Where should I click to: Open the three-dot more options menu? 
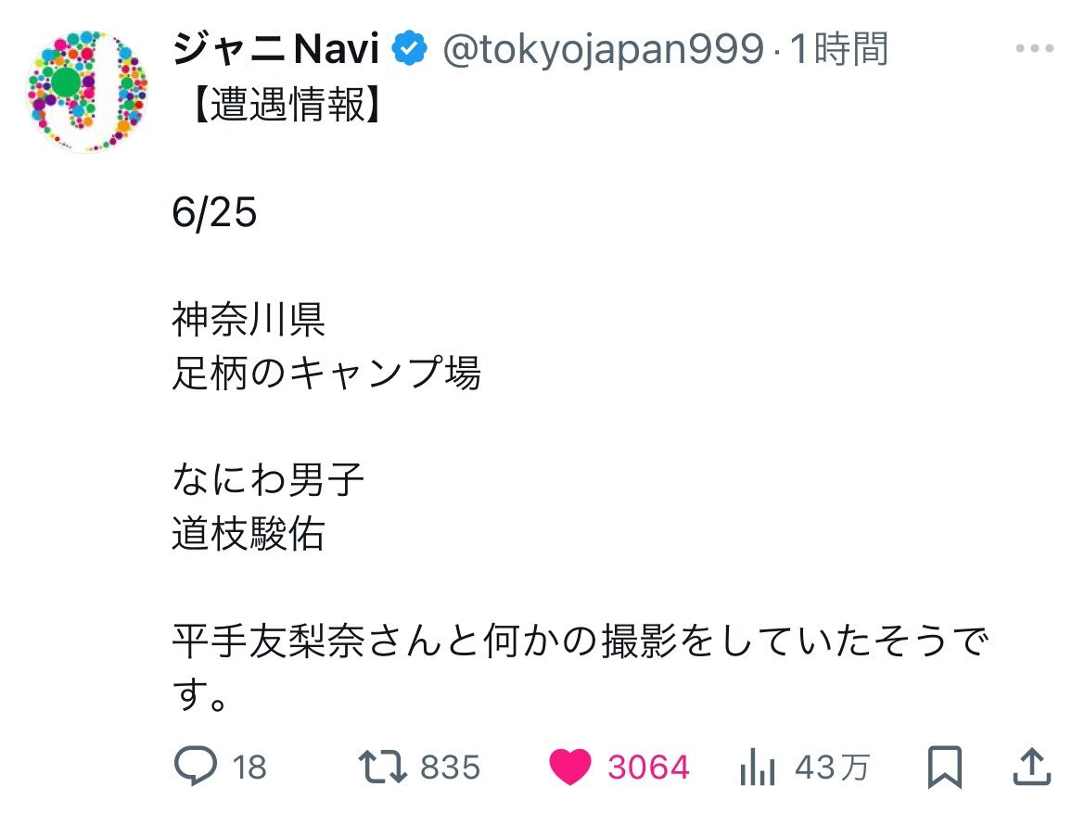[1034, 50]
